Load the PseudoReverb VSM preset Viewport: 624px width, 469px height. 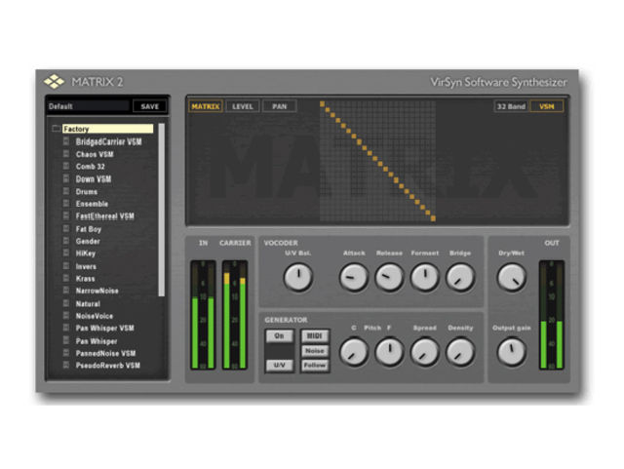pyautogui.click(x=107, y=366)
